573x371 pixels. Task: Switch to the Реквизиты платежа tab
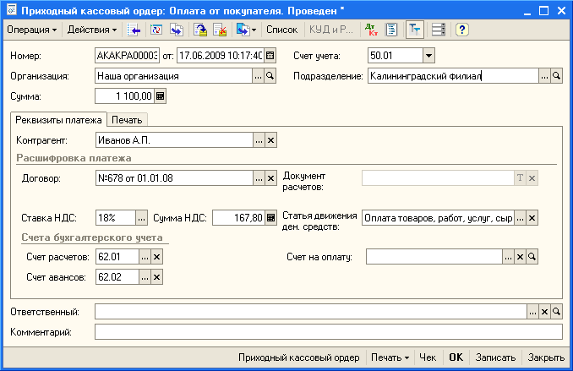click(x=58, y=120)
